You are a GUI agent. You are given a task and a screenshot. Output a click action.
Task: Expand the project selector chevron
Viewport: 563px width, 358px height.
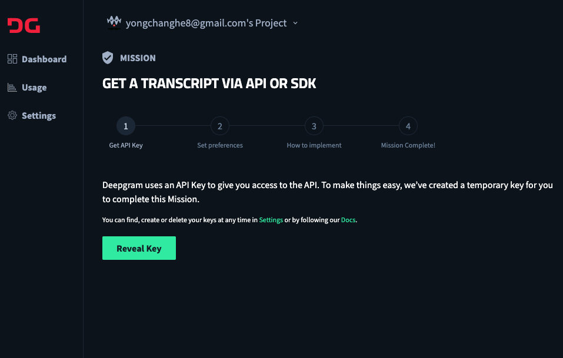(295, 23)
